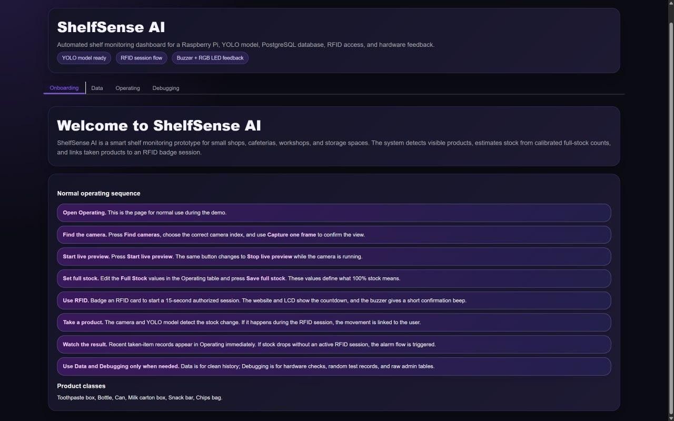Click the YOLO model ready badge
This screenshot has height=421, width=674.
[x=84, y=58]
